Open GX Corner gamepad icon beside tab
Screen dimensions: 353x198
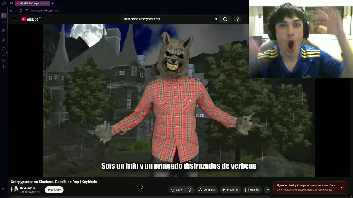pos(11,4)
